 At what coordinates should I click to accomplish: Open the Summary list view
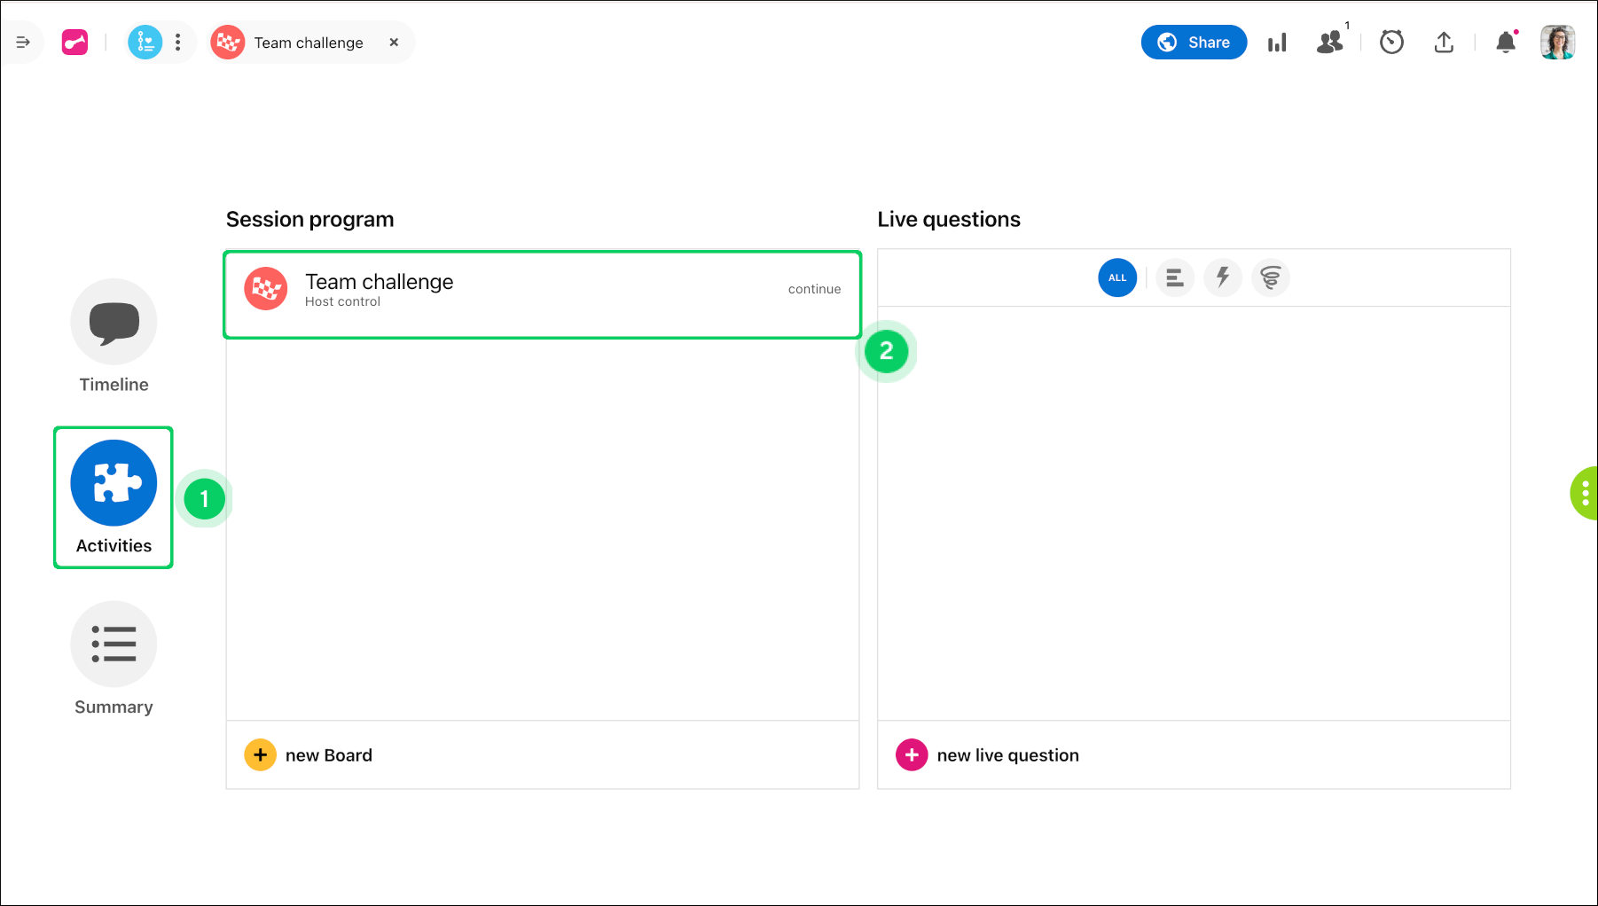coord(114,659)
